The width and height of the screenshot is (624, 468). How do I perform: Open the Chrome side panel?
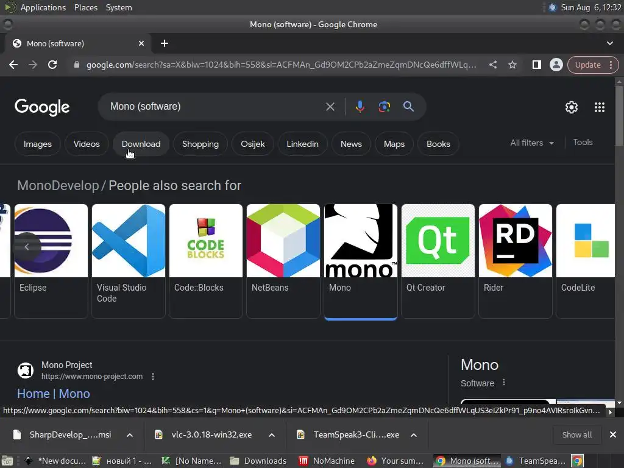pyautogui.click(x=536, y=65)
